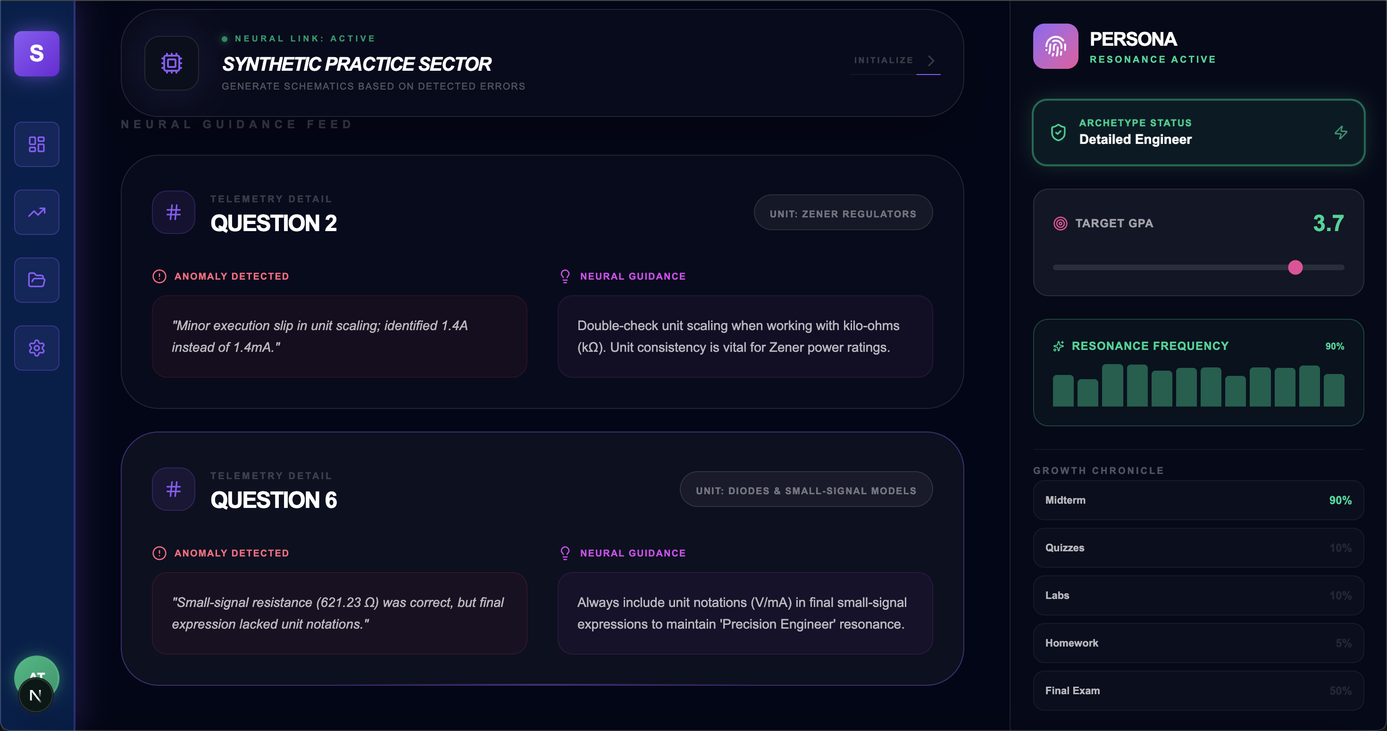Click the Target GPA slider handle
This screenshot has width=1387, height=731.
click(x=1295, y=267)
